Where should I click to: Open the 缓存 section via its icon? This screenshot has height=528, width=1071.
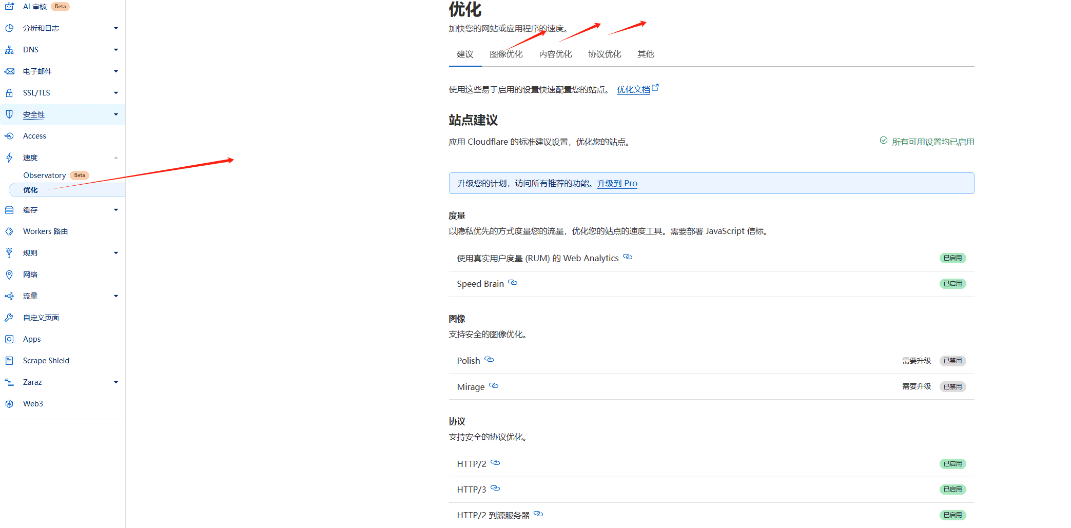(9, 209)
